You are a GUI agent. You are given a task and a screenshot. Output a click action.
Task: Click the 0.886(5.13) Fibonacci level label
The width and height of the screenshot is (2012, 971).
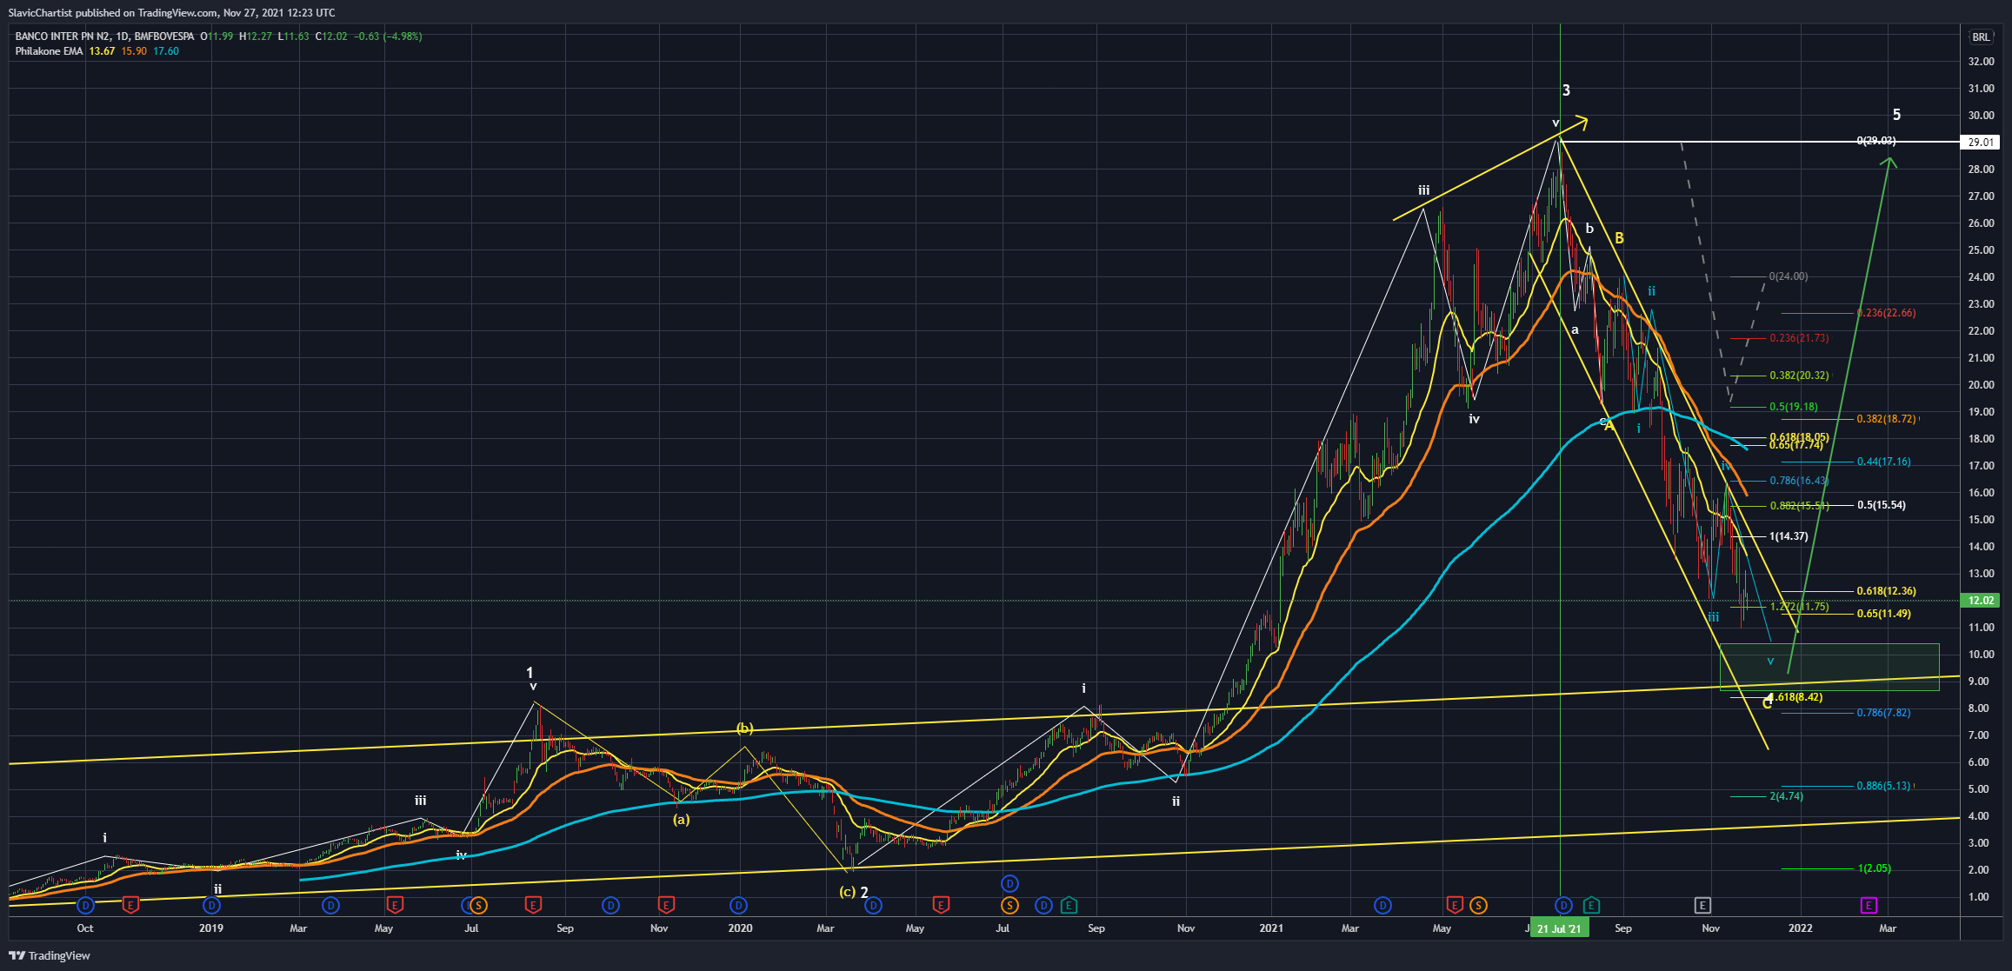click(x=1883, y=786)
